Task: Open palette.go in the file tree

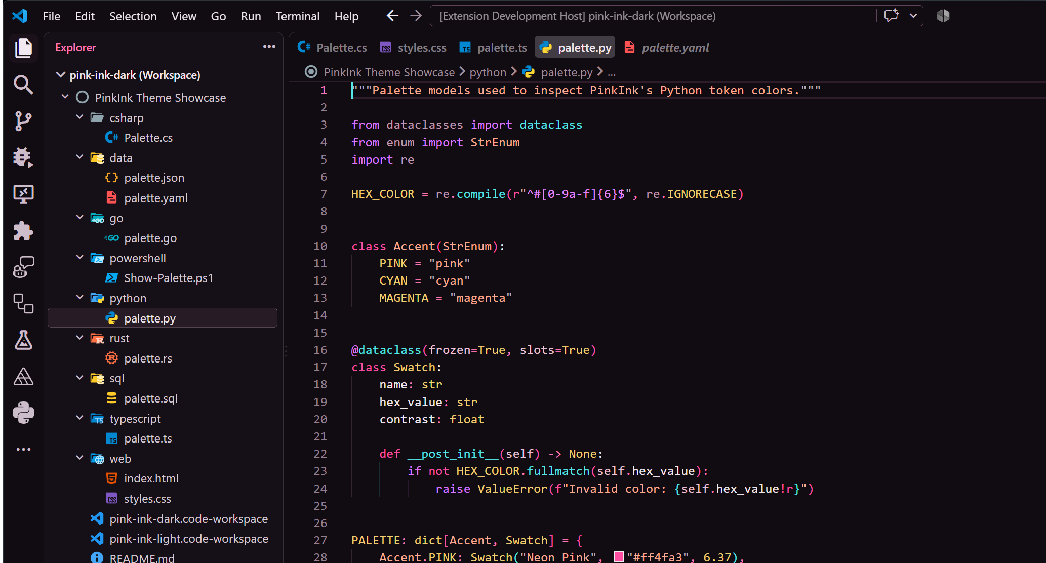Action: [x=163, y=238]
